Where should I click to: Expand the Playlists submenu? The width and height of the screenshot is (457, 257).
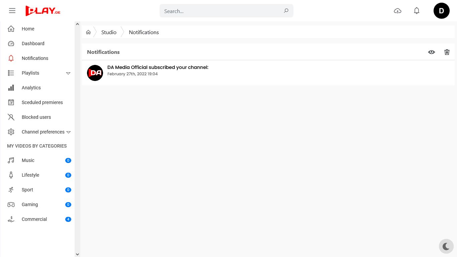pos(68,73)
